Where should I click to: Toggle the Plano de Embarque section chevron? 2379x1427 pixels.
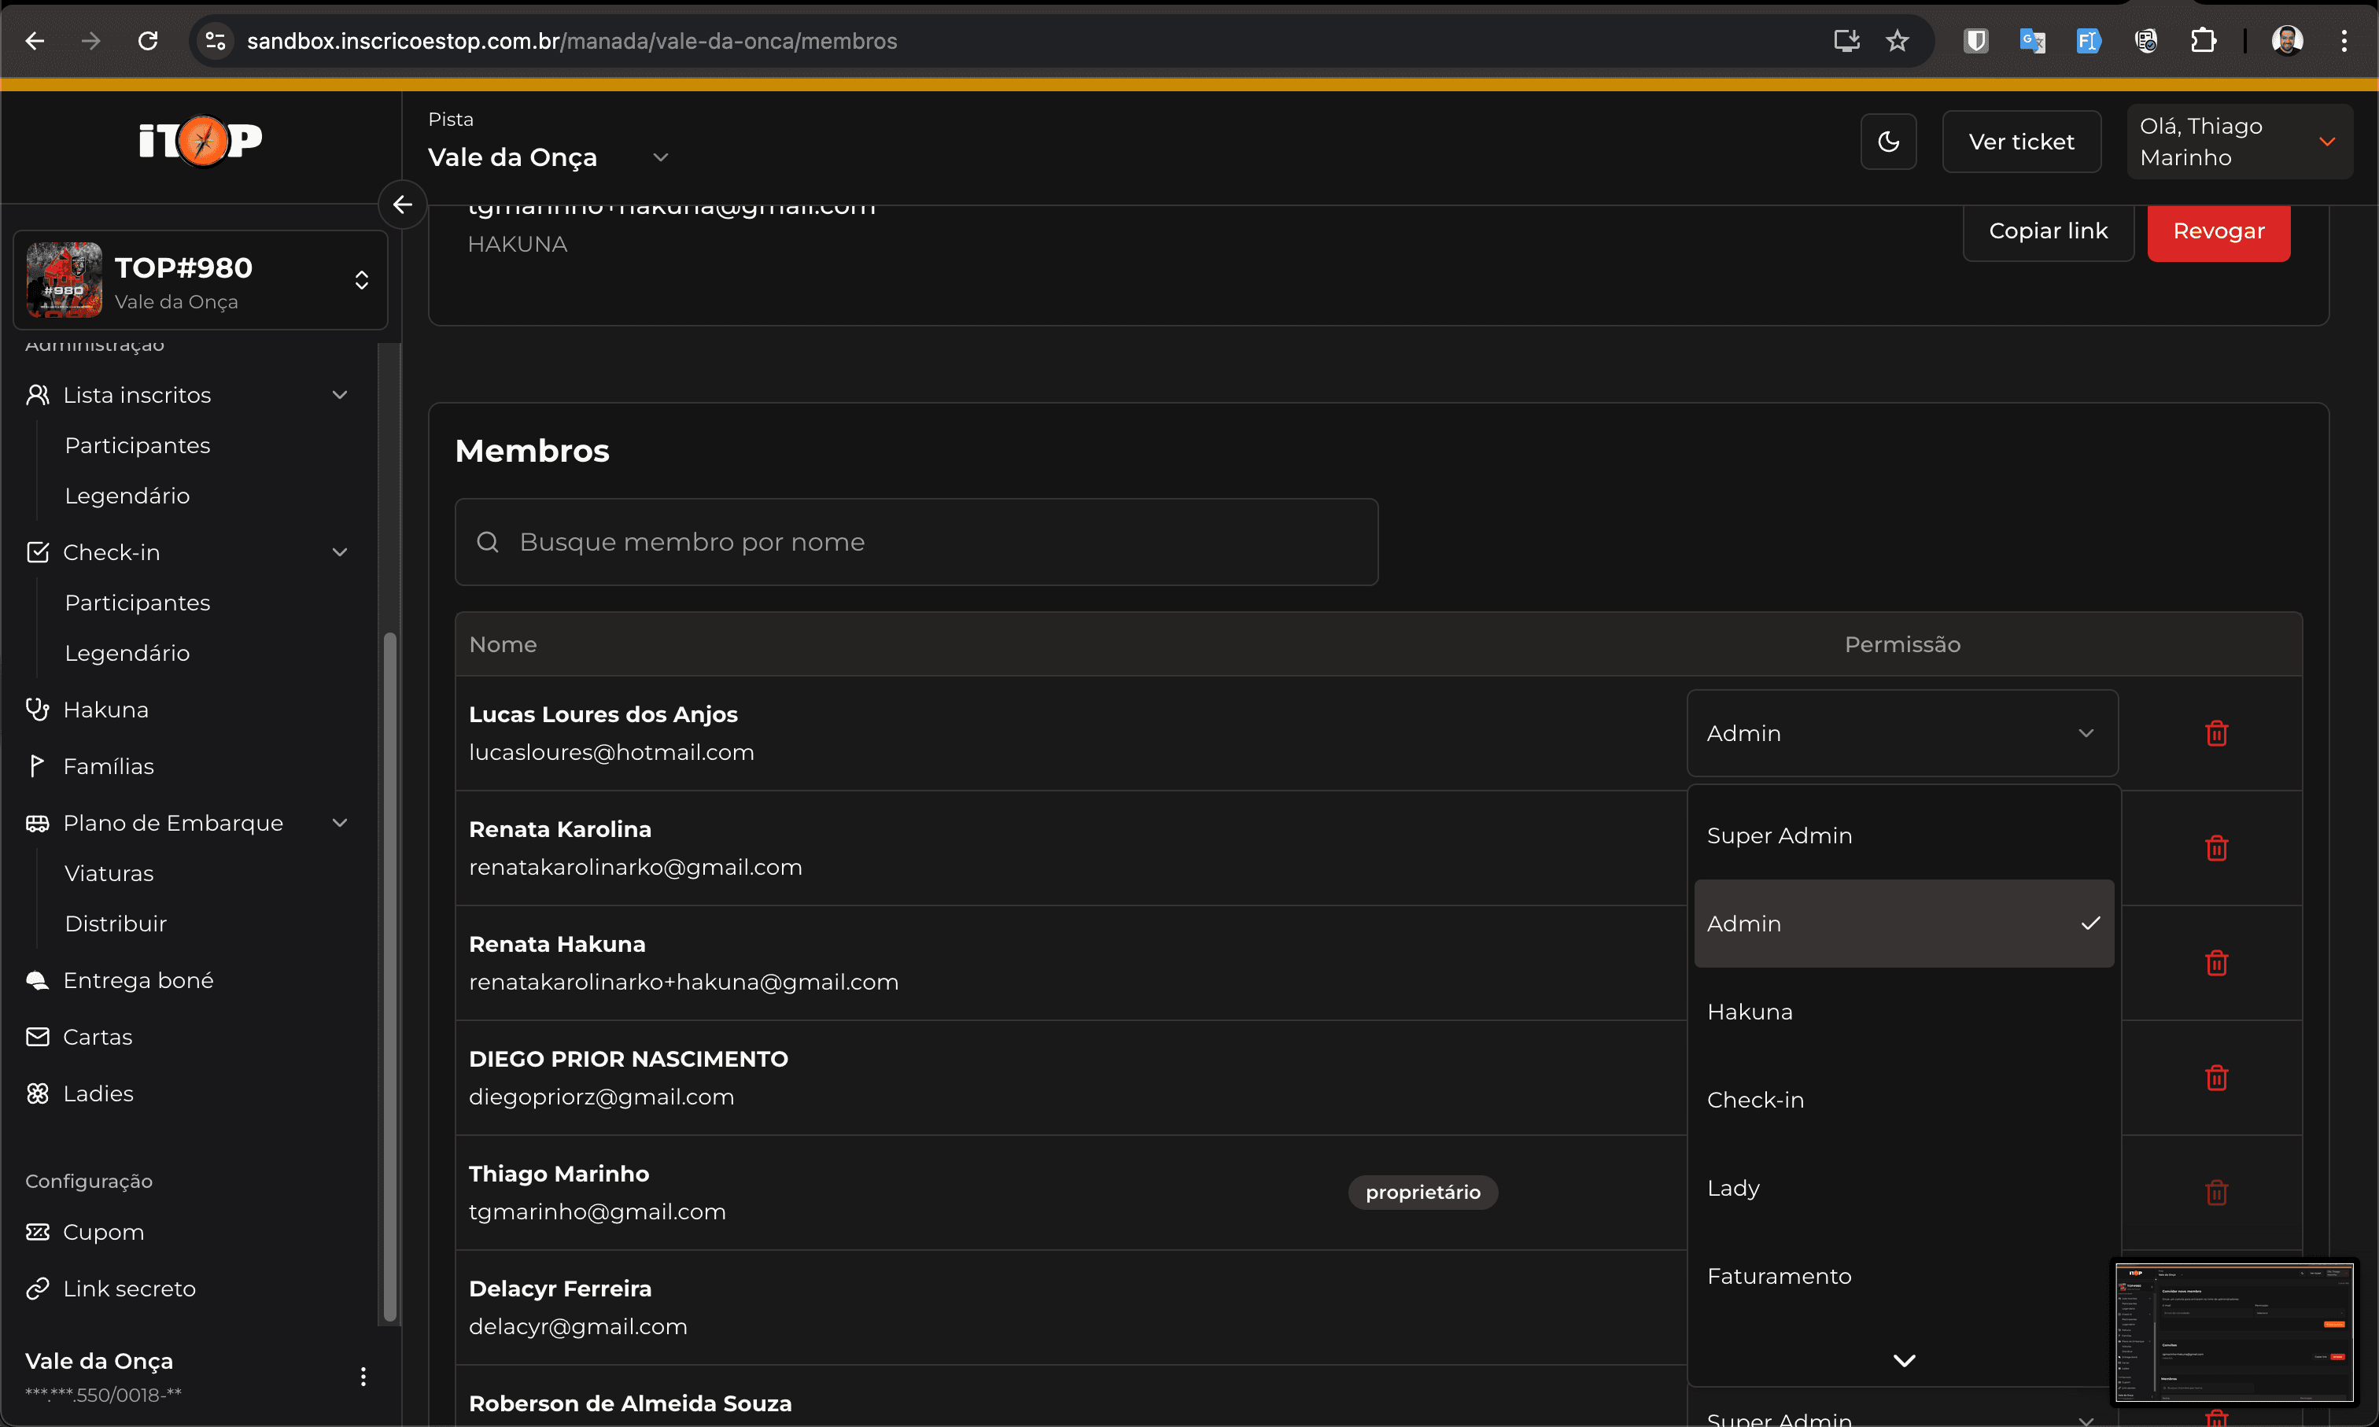pyautogui.click(x=339, y=822)
